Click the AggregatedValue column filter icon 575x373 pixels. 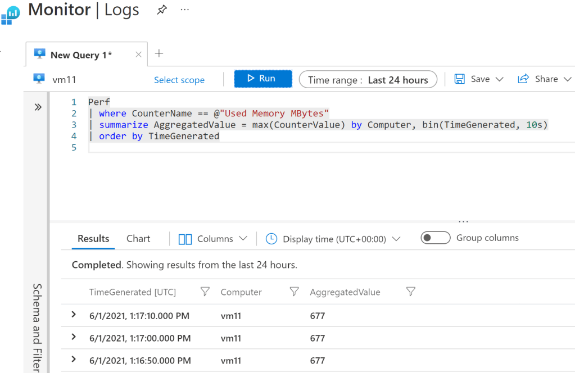click(411, 292)
